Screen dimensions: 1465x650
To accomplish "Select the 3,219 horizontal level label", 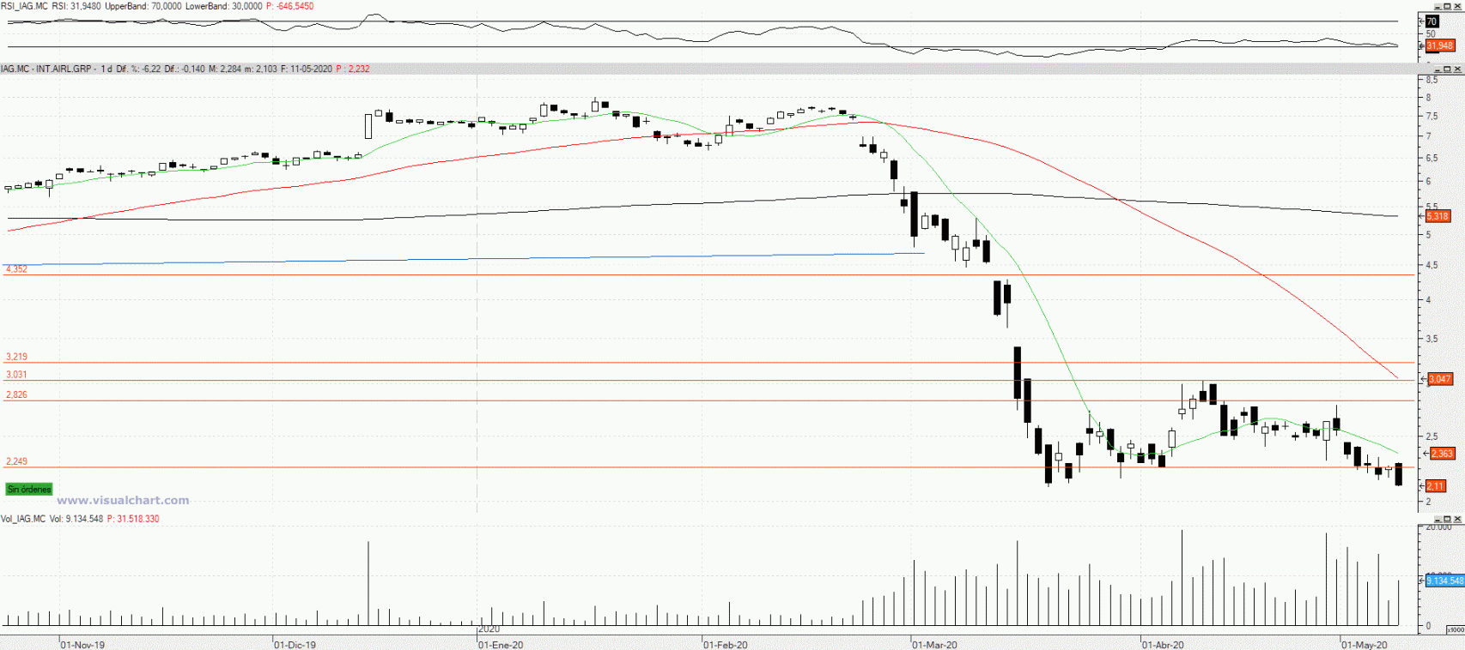I will tap(16, 357).
